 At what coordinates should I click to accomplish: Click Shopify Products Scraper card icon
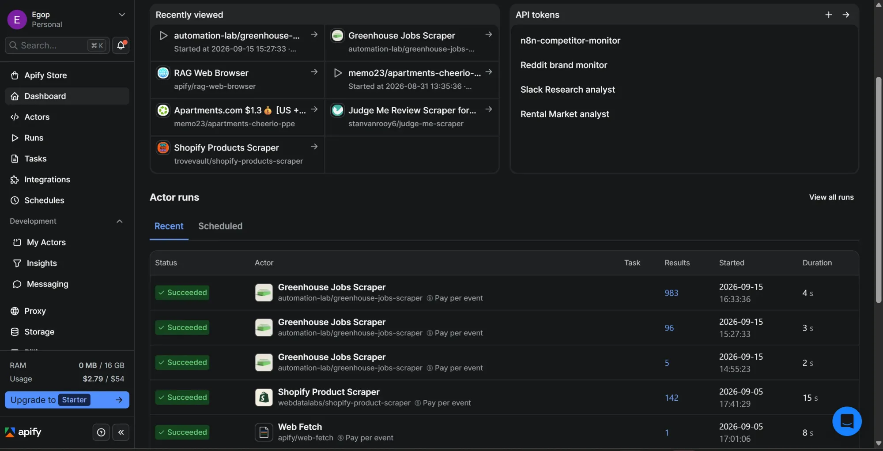[x=163, y=148]
